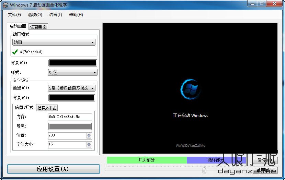Click the 暂停 pause button
The width and height of the screenshot is (285, 180).
click(265, 160)
